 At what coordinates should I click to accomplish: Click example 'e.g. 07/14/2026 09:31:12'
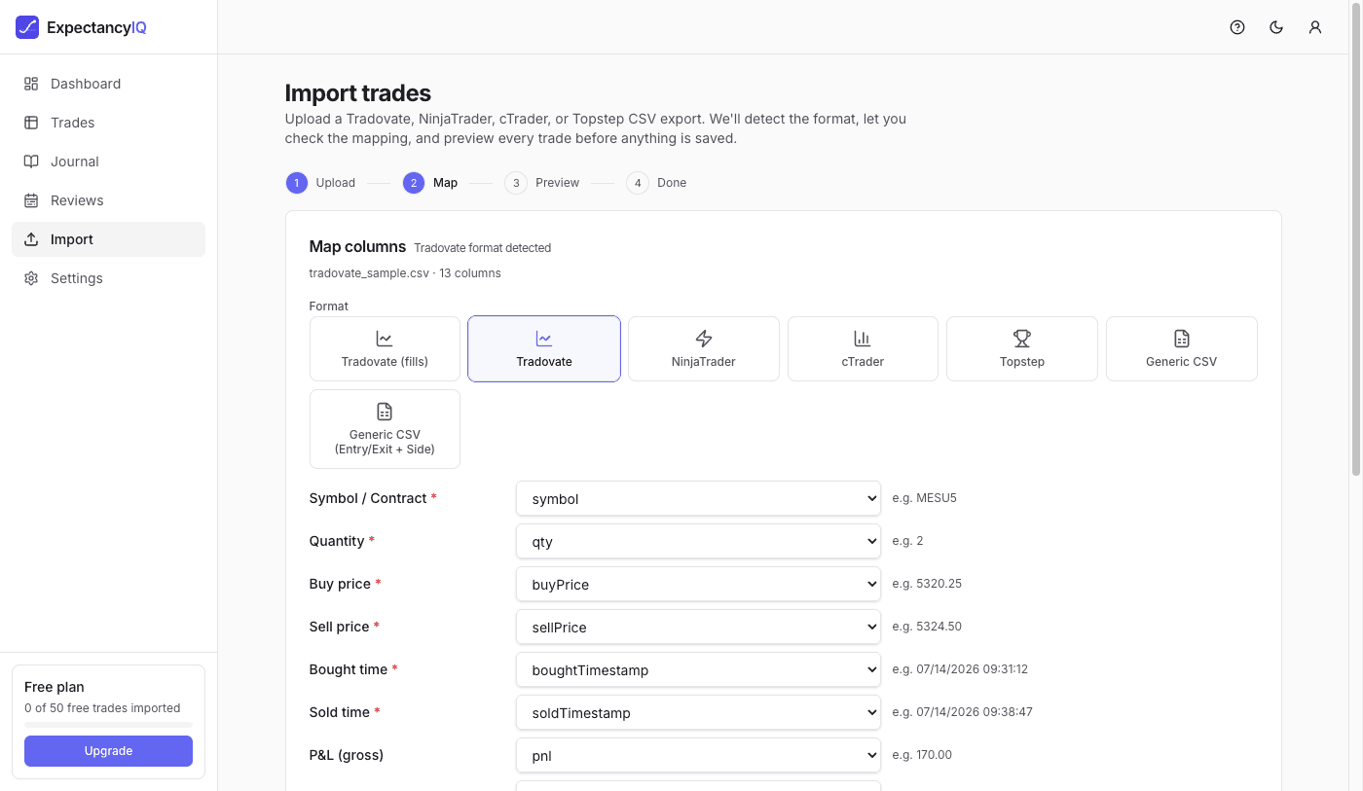point(961,669)
